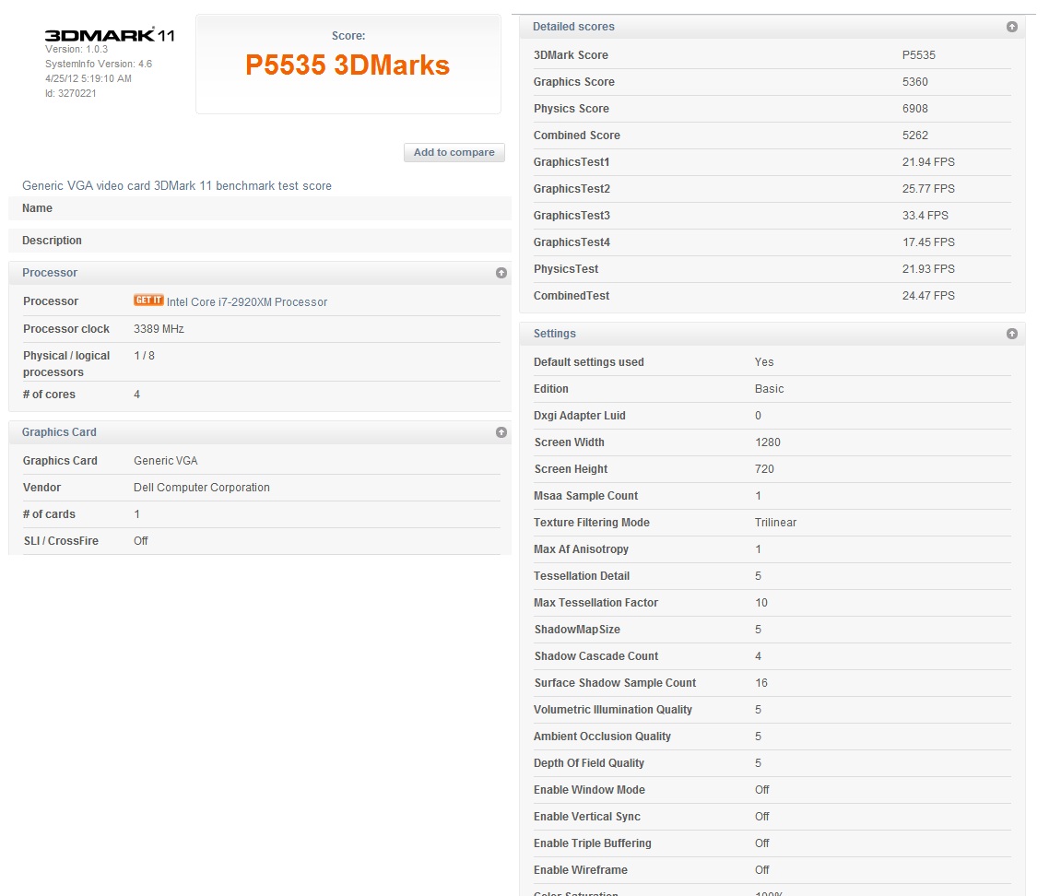
Task: Click the Id: 3270221 text
Action: click(x=71, y=93)
